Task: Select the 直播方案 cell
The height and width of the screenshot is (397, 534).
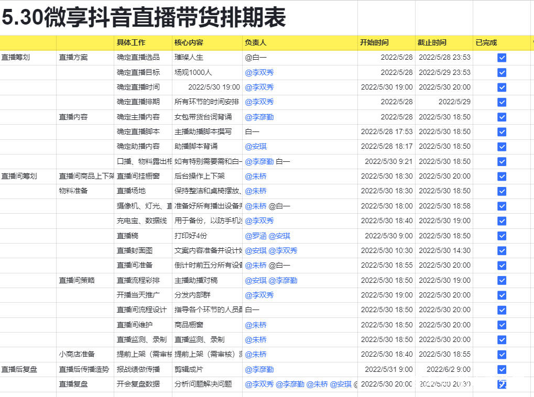Action: tap(85, 58)
